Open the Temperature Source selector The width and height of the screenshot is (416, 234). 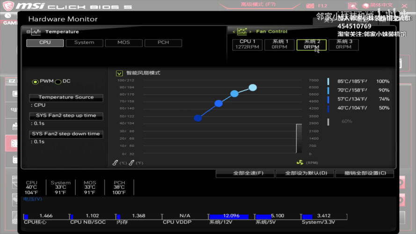[66, 97]
